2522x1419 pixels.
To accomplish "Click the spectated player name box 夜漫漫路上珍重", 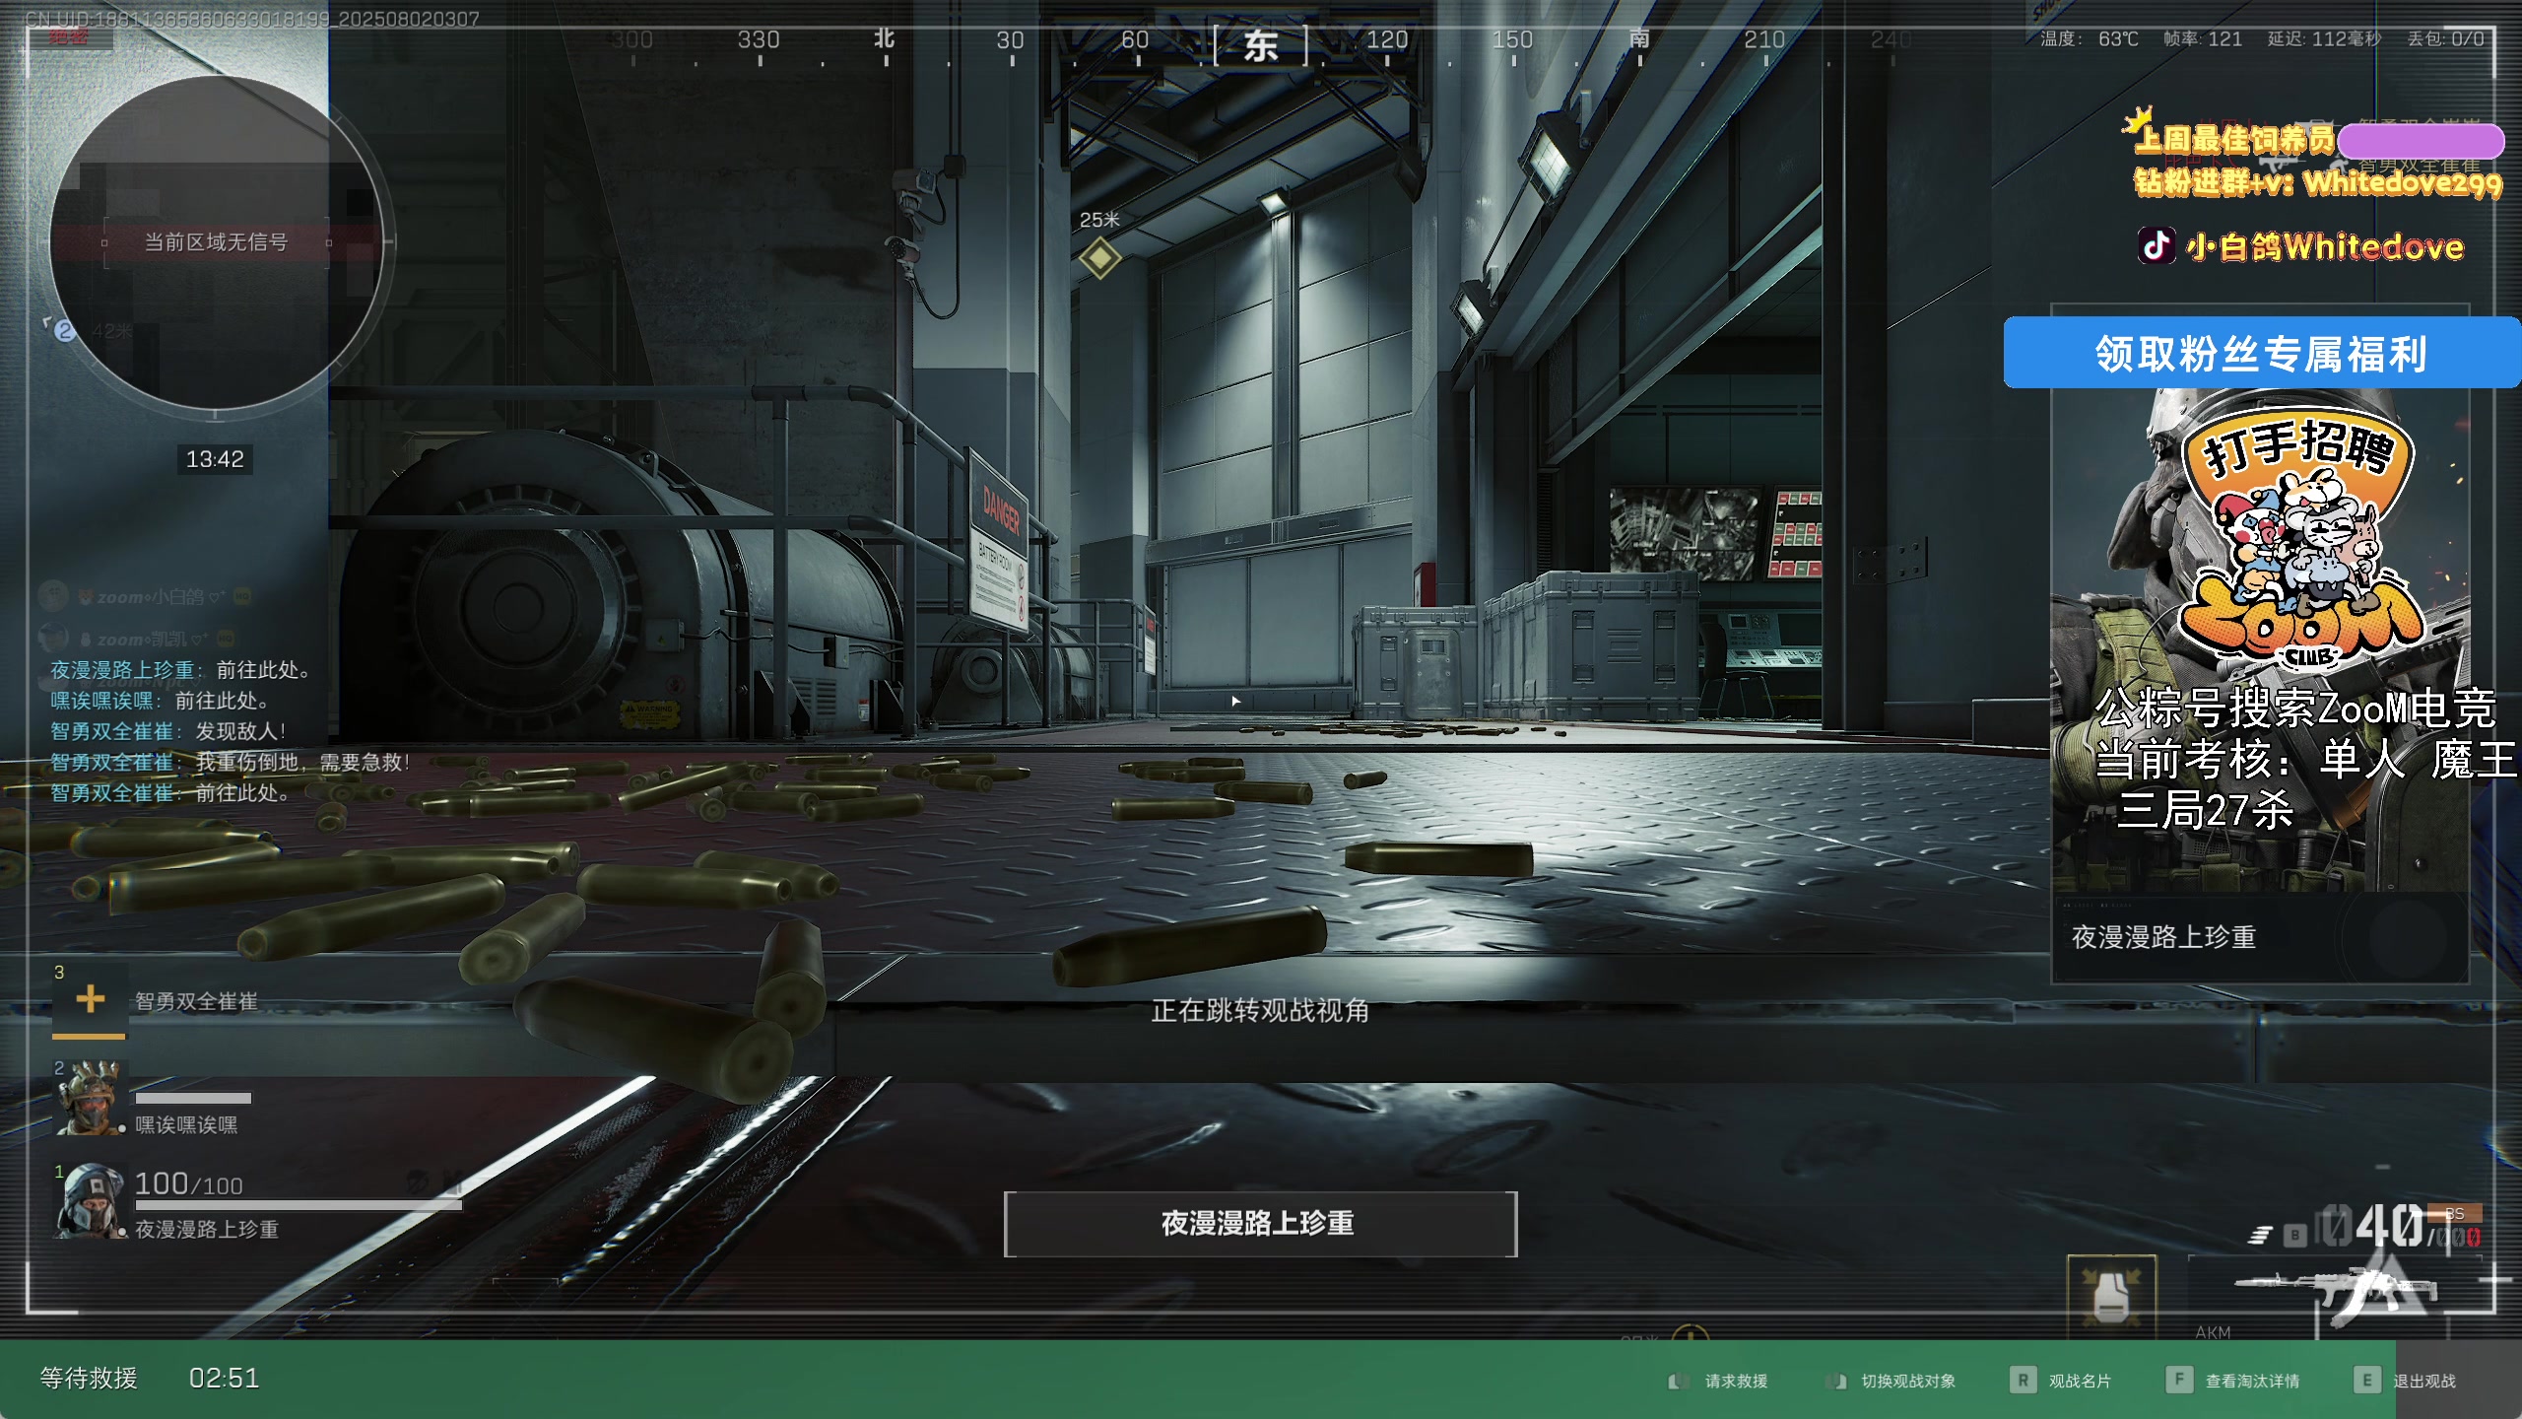I will (x=1260, y=1224).
